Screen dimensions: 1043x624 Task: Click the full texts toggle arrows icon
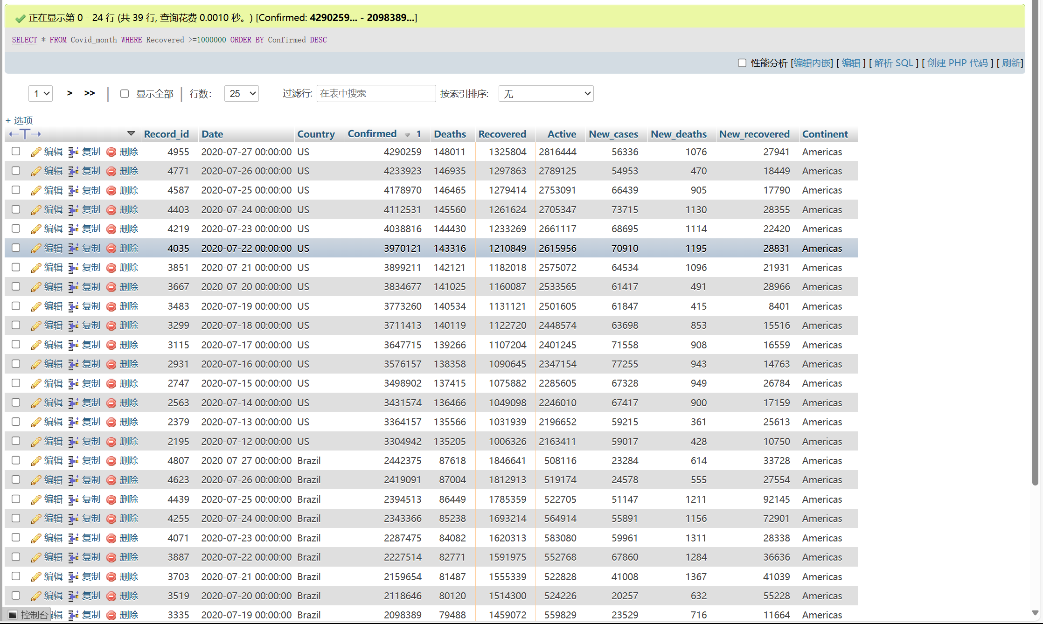point(25,134)
